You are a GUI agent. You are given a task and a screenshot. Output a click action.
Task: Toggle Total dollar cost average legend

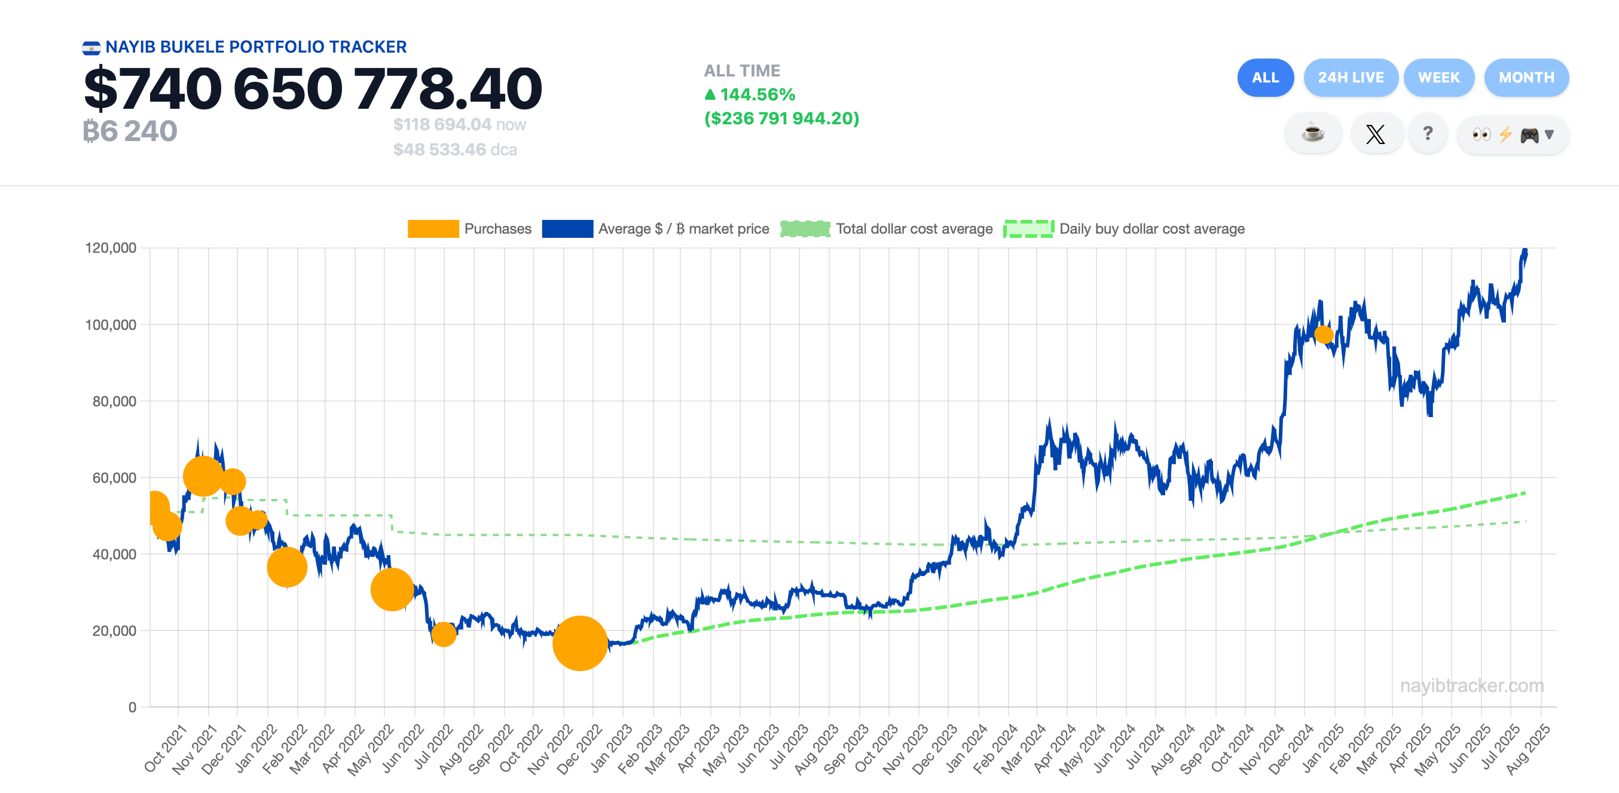click(x=886, y=229)
